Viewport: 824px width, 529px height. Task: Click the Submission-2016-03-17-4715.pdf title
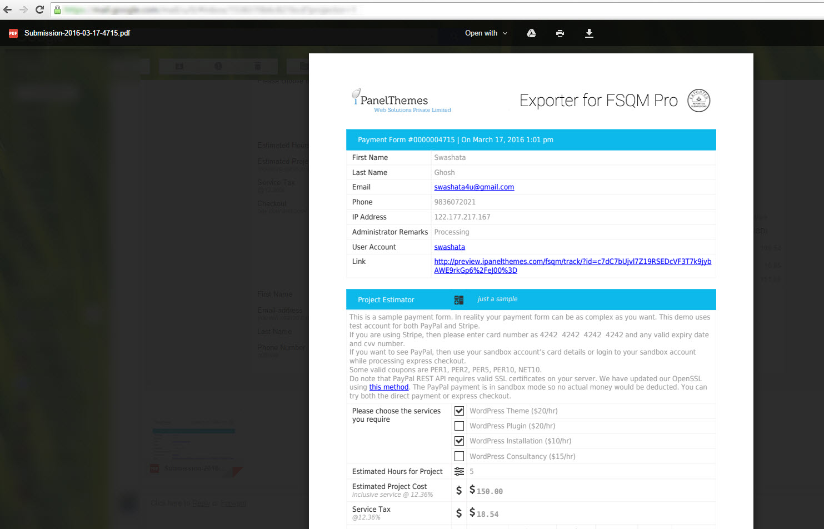coord(77,33)
